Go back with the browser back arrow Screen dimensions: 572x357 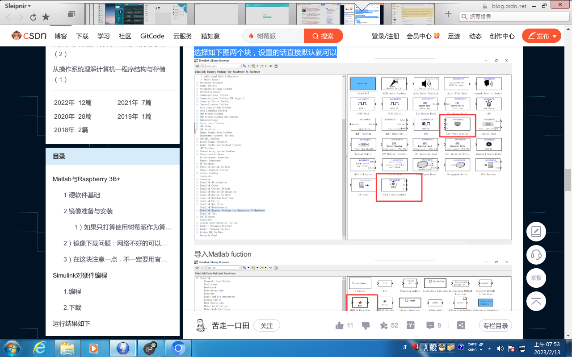8,17
